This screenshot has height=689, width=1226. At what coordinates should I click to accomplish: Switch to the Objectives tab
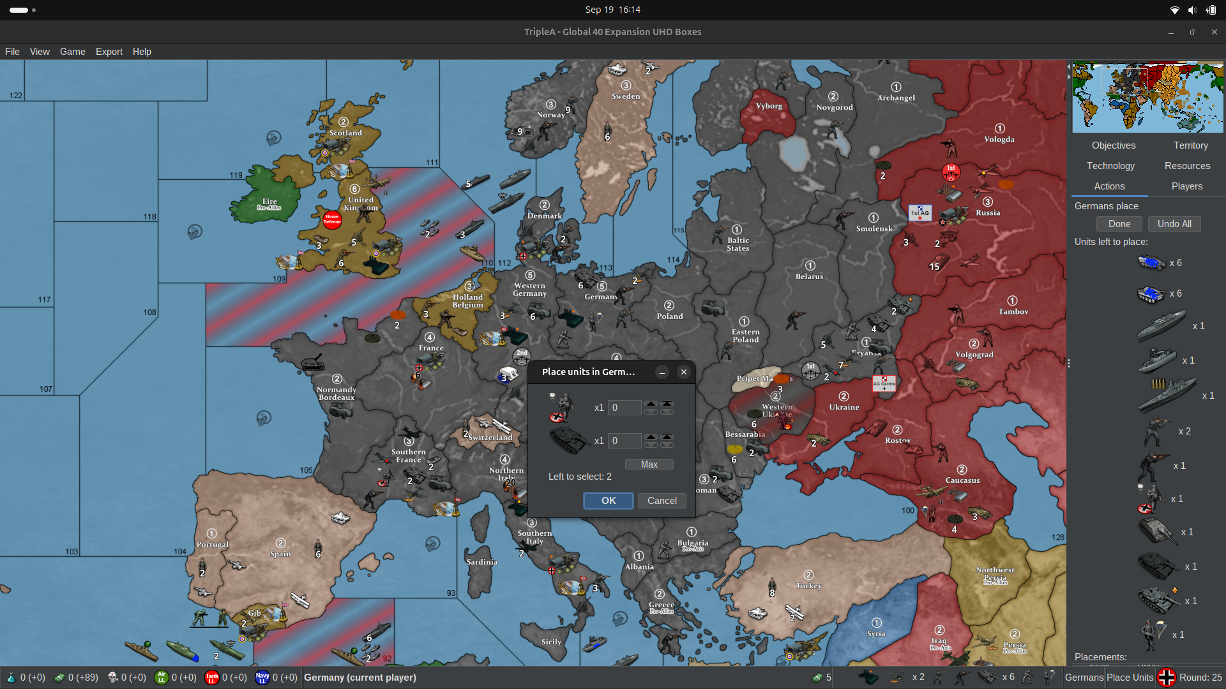(1114, 145)
